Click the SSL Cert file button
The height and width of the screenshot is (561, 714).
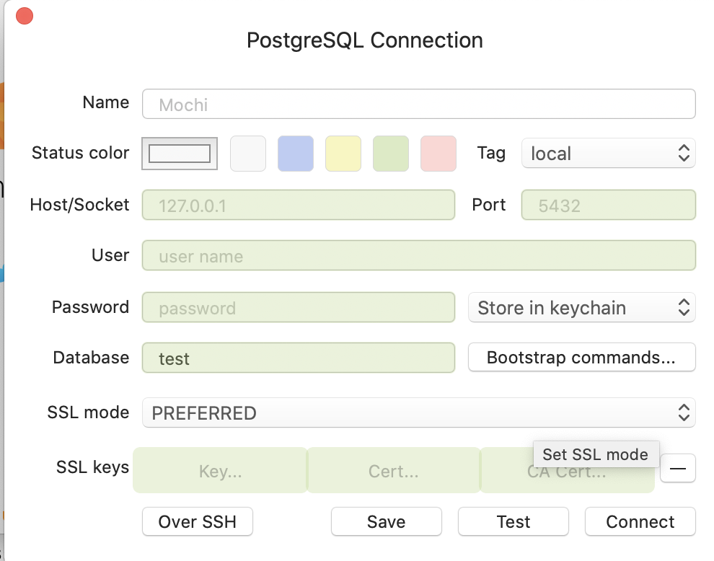click(x=393, y=472)
